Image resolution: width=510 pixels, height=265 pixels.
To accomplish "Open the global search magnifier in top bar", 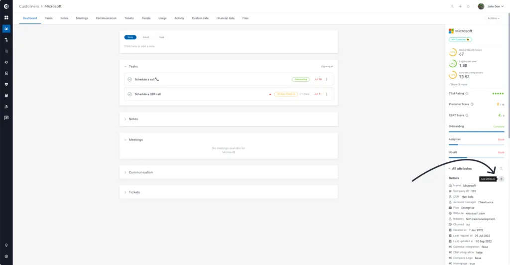I will 452,6.
